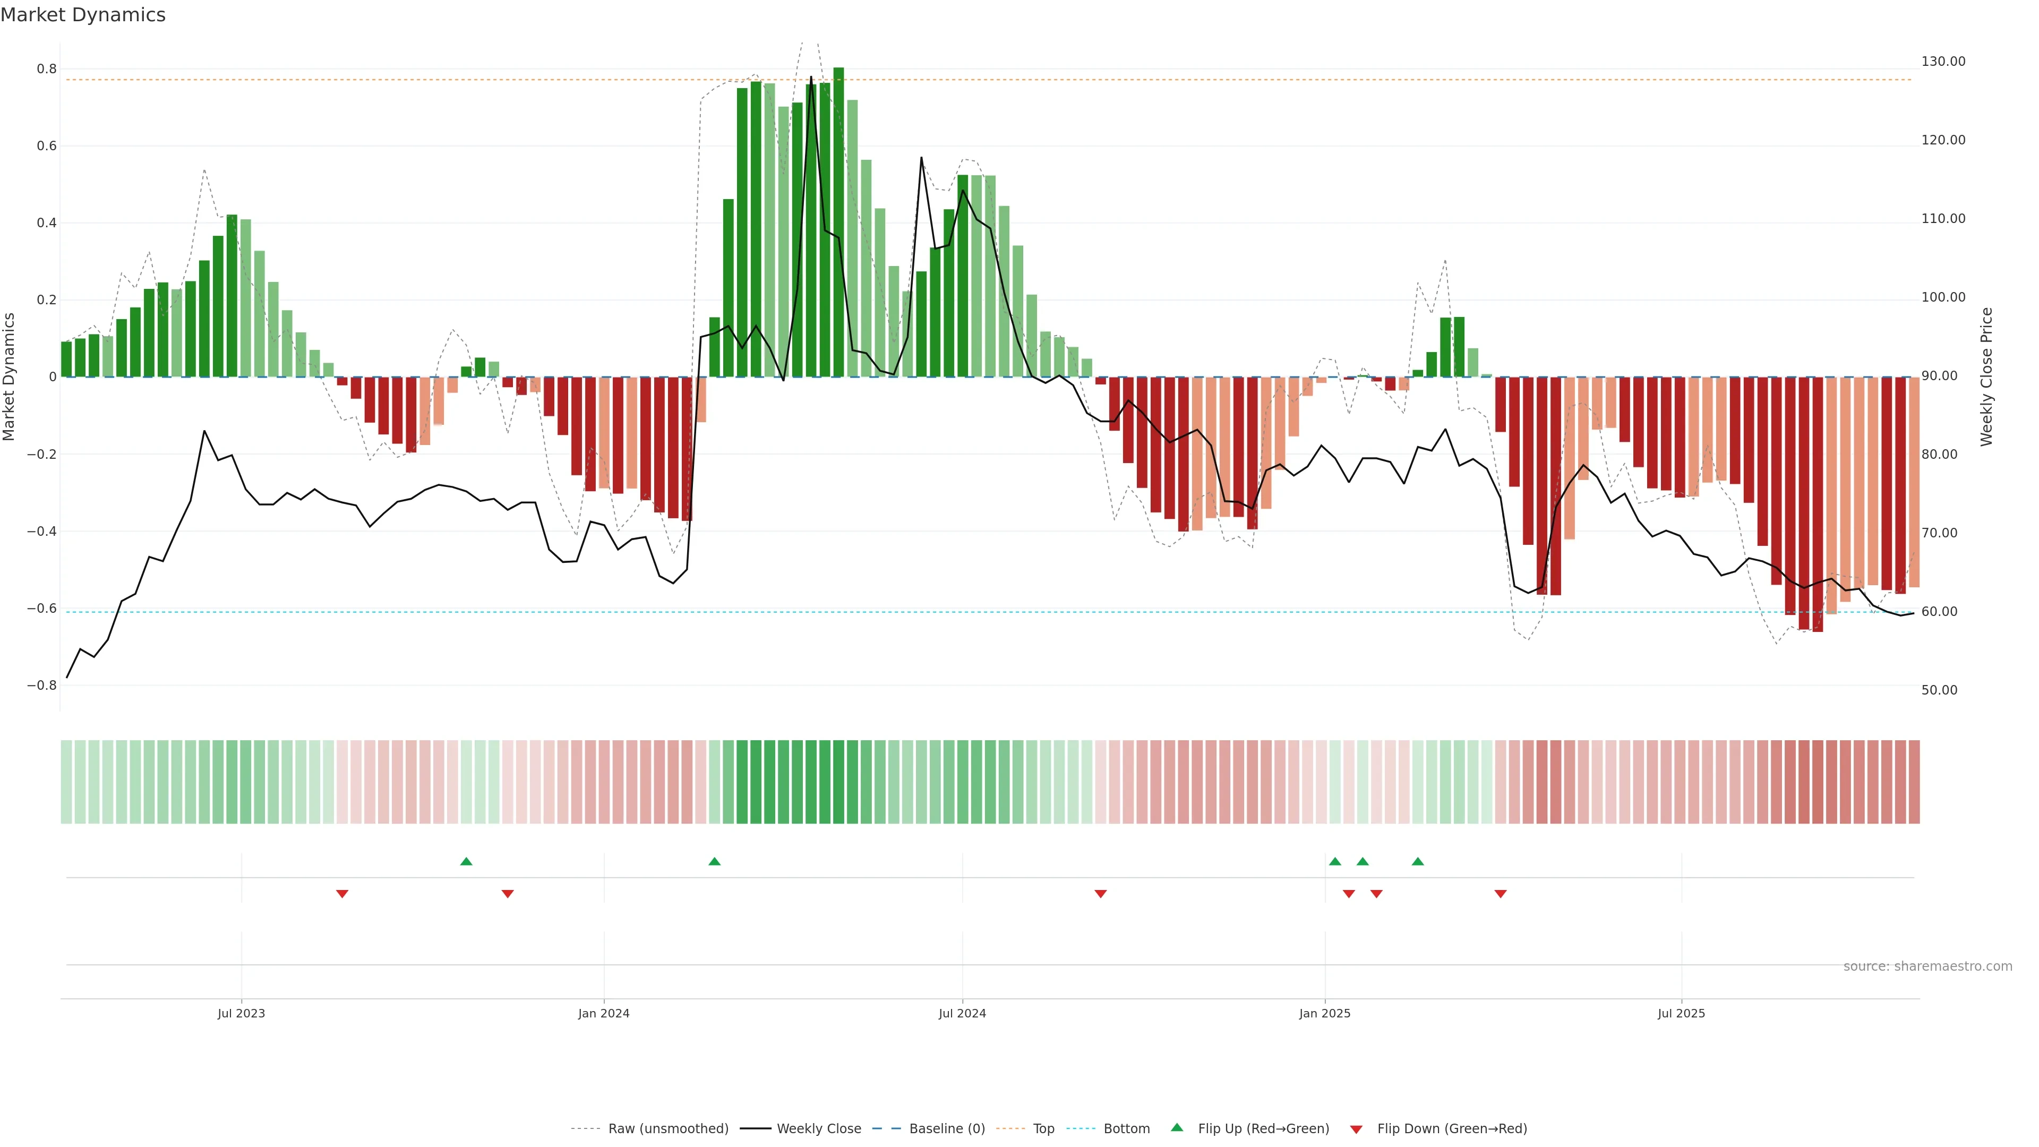Click the last red flip-down triangle marker
2039x1147 pixels.
click(1501, 894)
